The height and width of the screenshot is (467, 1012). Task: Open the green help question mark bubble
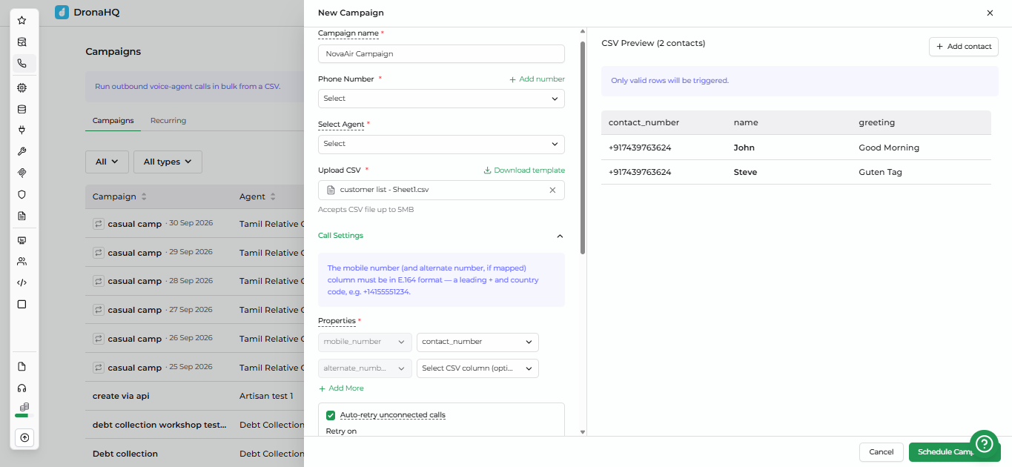pyautogui.click(x=984, y=443)
